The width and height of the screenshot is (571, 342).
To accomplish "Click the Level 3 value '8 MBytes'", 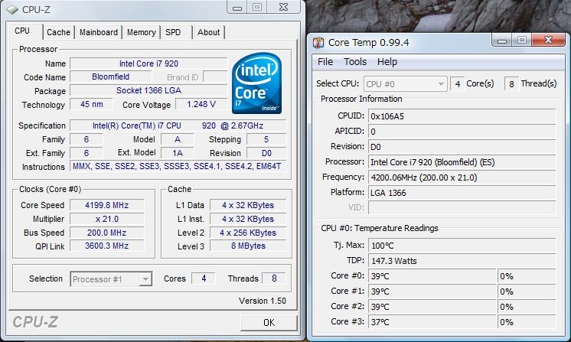I will click(248, 246).
